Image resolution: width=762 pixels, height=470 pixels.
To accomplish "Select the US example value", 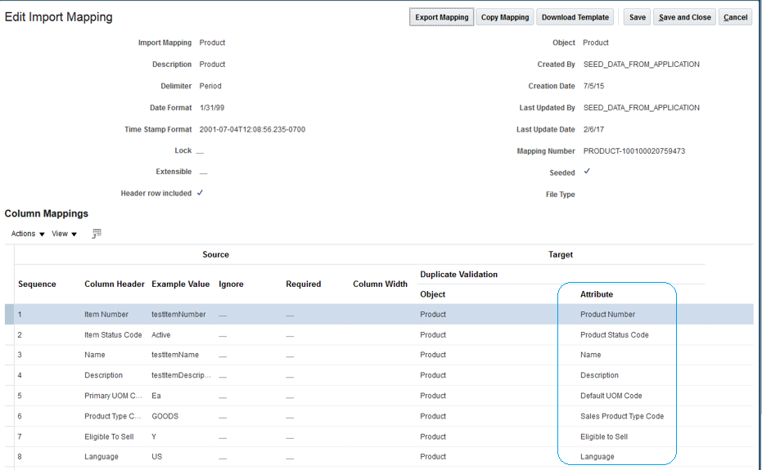I will tap(156, 456).
